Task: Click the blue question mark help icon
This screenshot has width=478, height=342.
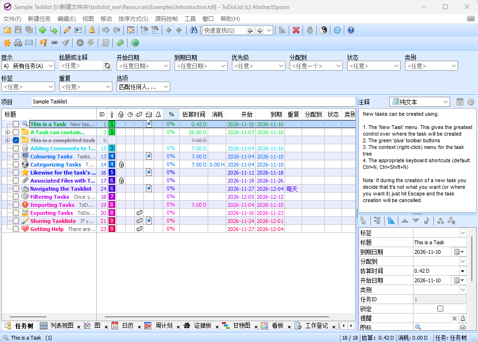Action: (x=351, y=30)
